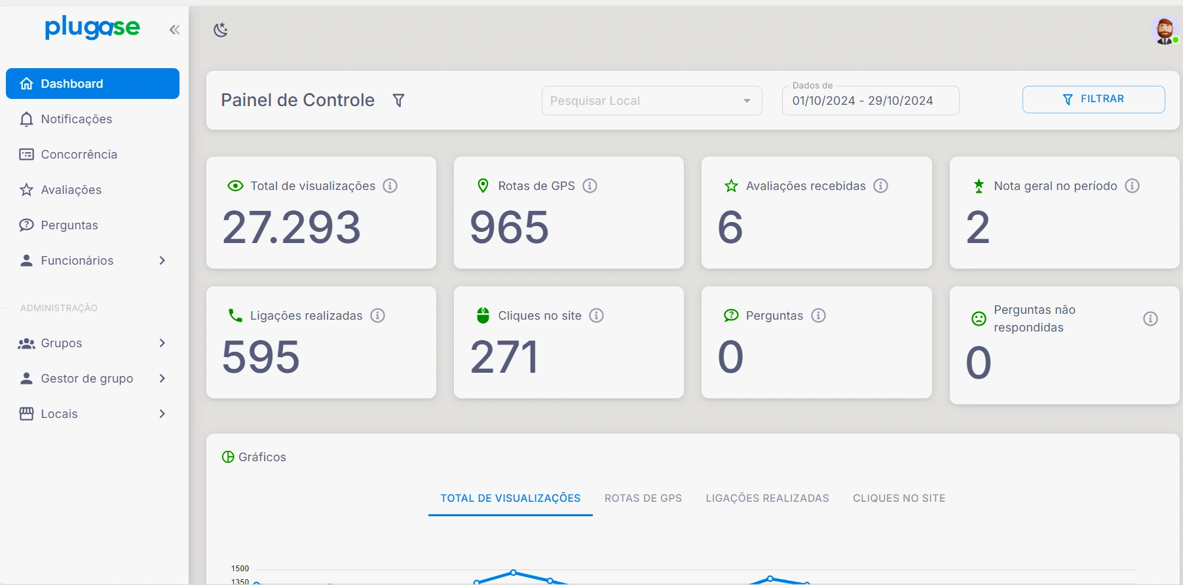Go to Concorrência page
1183x585 pixels.
[79, 155]
